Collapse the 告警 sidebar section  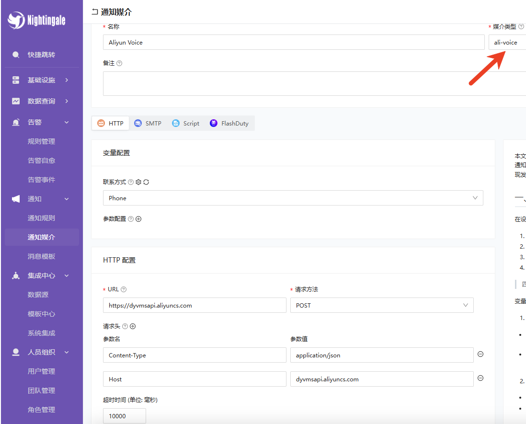41,122
